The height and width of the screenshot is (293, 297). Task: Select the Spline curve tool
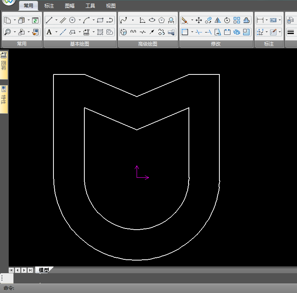pos(124,20)
